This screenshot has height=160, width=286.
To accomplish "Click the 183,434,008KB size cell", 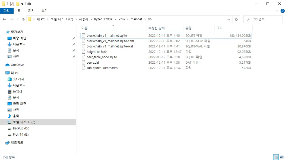I will pos(240,36).
